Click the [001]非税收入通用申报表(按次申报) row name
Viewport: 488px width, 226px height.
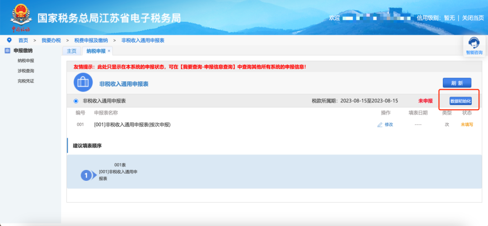click(x=132, y=124)
